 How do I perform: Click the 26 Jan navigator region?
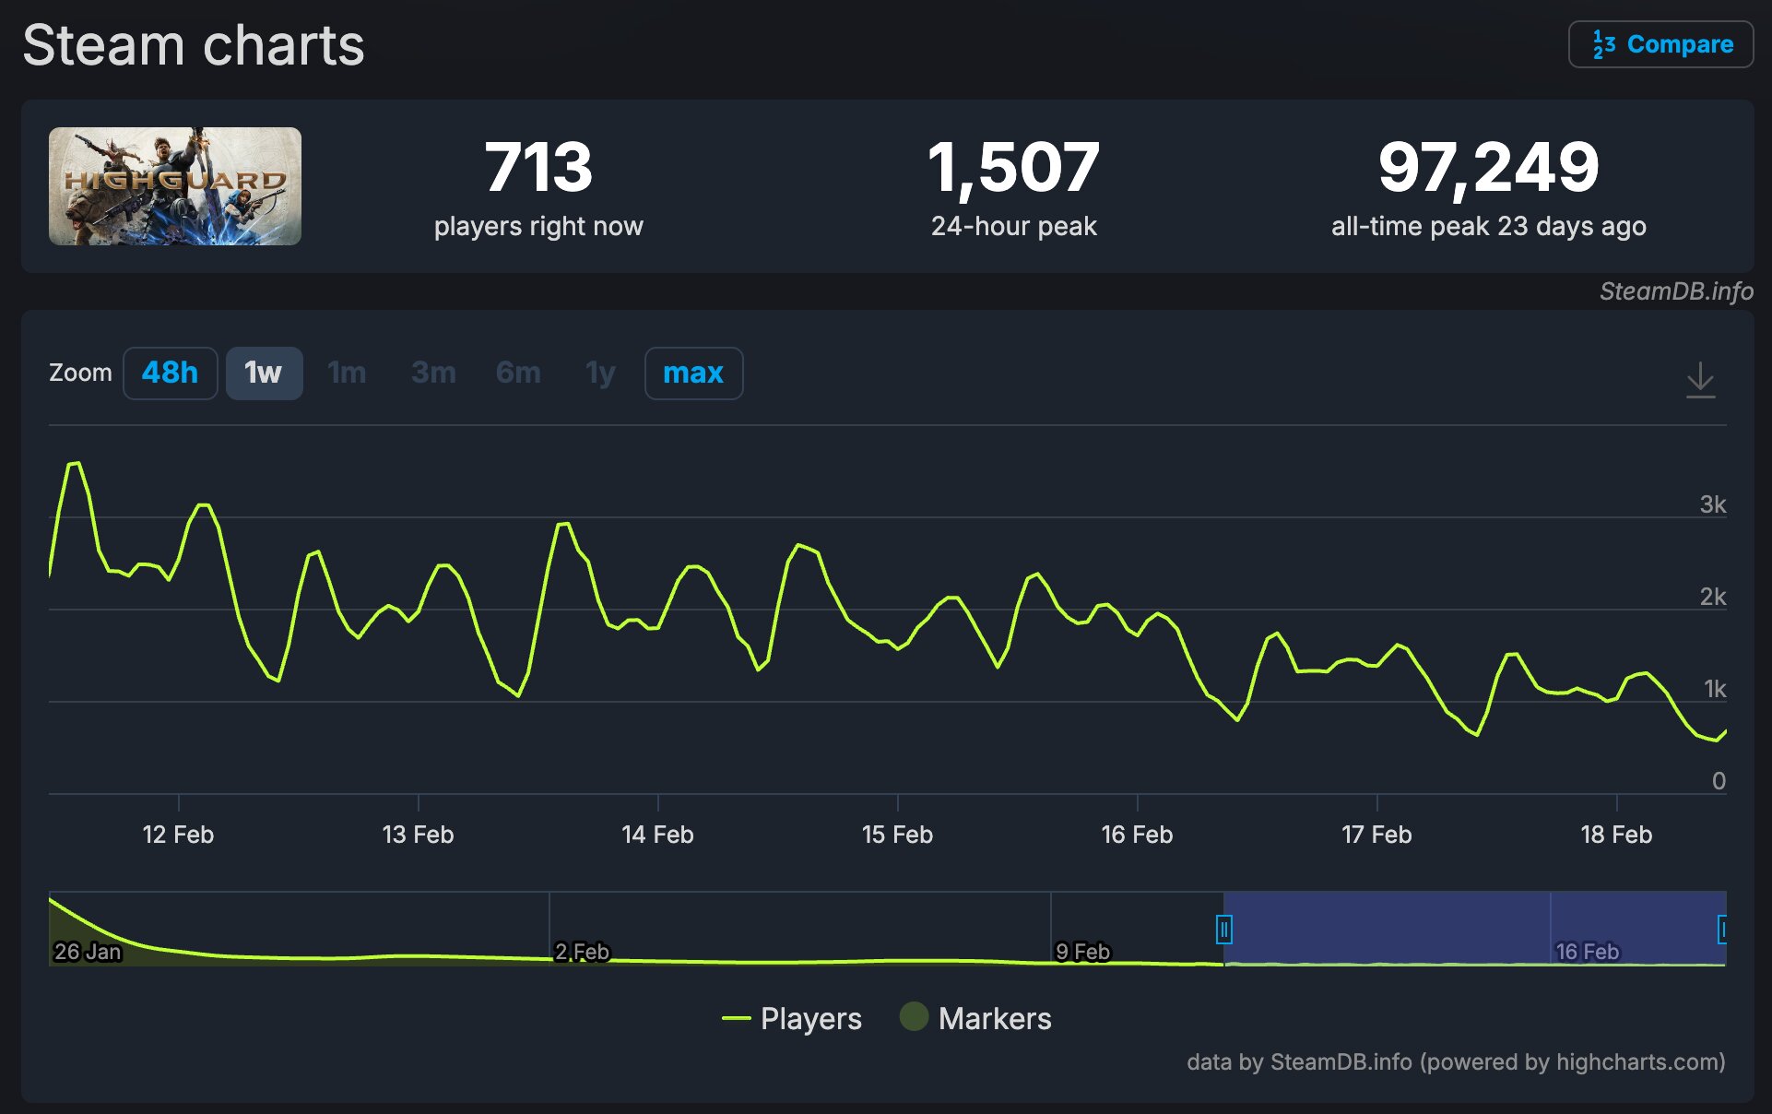click(x=88, y=951)
